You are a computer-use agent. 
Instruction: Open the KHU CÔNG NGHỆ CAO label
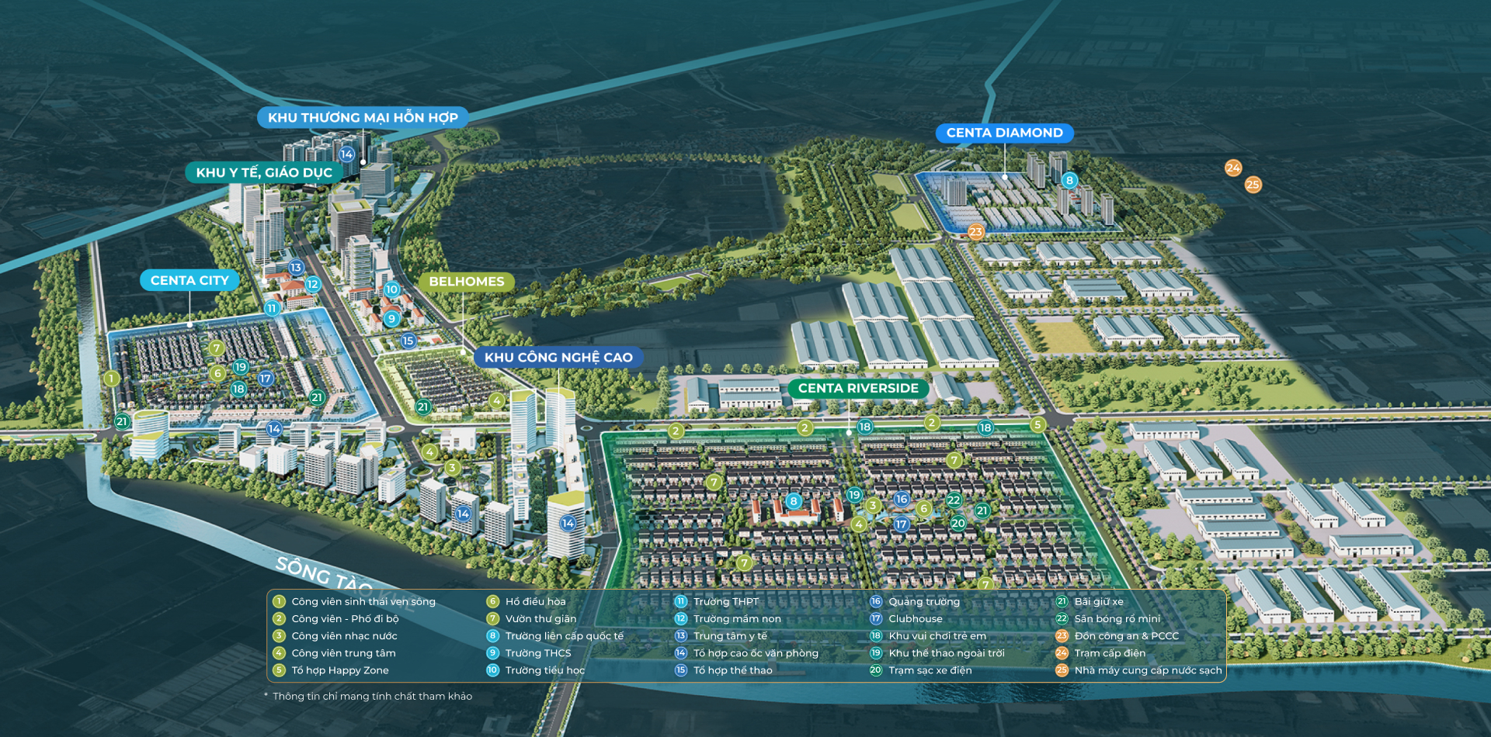(x=558, y=357)
